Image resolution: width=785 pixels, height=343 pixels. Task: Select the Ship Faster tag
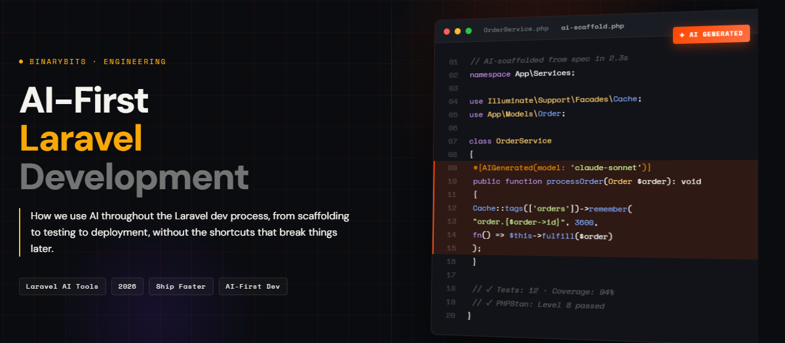181,287
